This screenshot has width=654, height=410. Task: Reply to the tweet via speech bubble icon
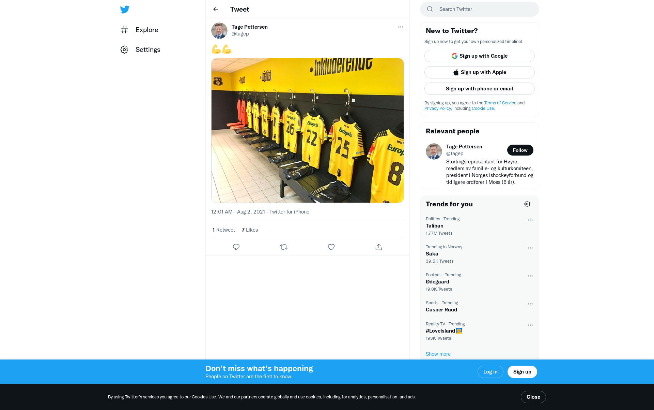tap(236, 247)
